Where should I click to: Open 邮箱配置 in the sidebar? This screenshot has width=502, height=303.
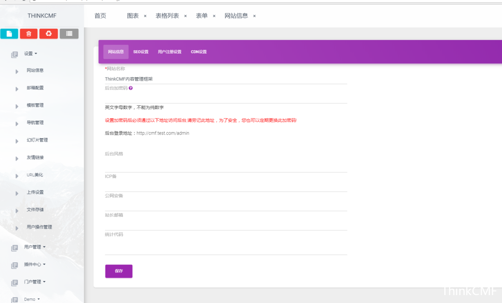coord(35,88)
